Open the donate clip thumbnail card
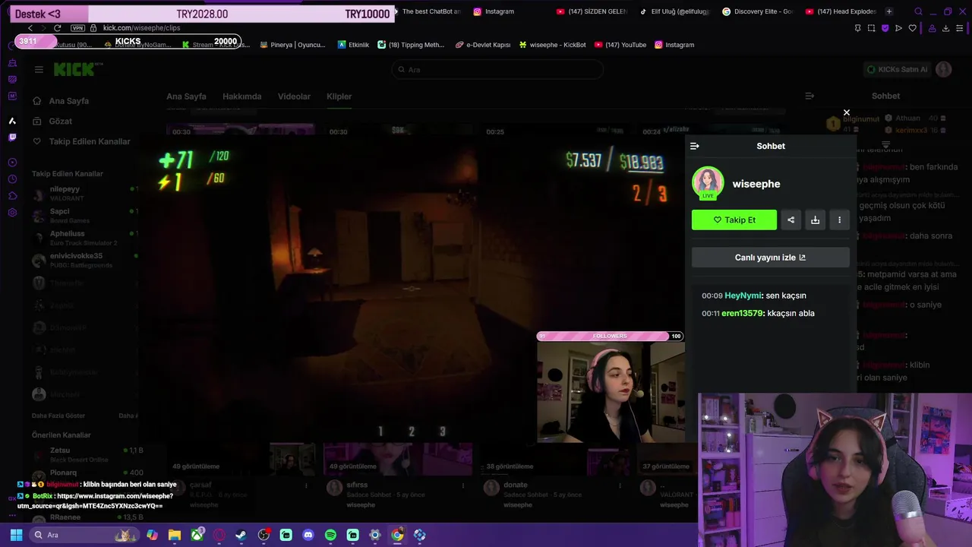This screenshot has height=547, width=972. coord(555,460)
